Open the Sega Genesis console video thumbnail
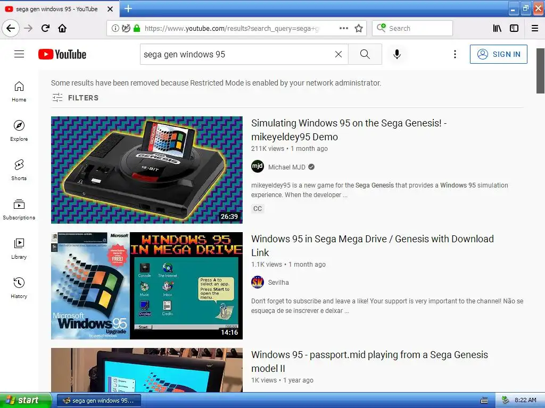Screen dimensions: 545x408 (x=147, y=170)
